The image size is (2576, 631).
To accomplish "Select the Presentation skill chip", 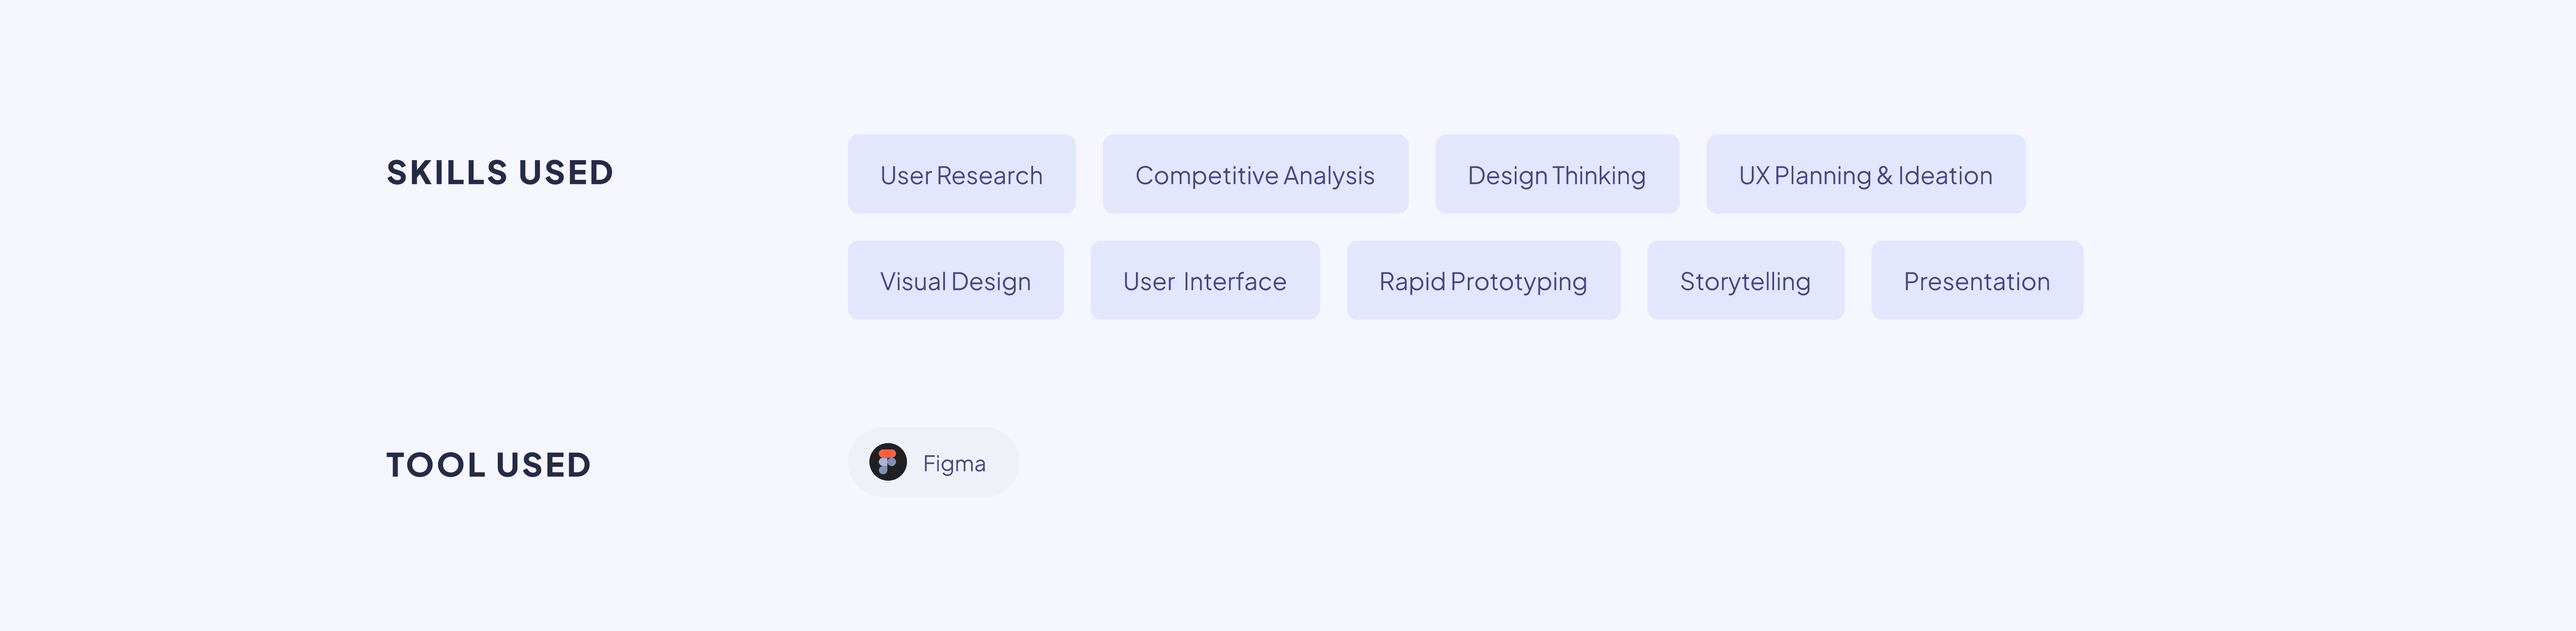I will point(1977,280).
